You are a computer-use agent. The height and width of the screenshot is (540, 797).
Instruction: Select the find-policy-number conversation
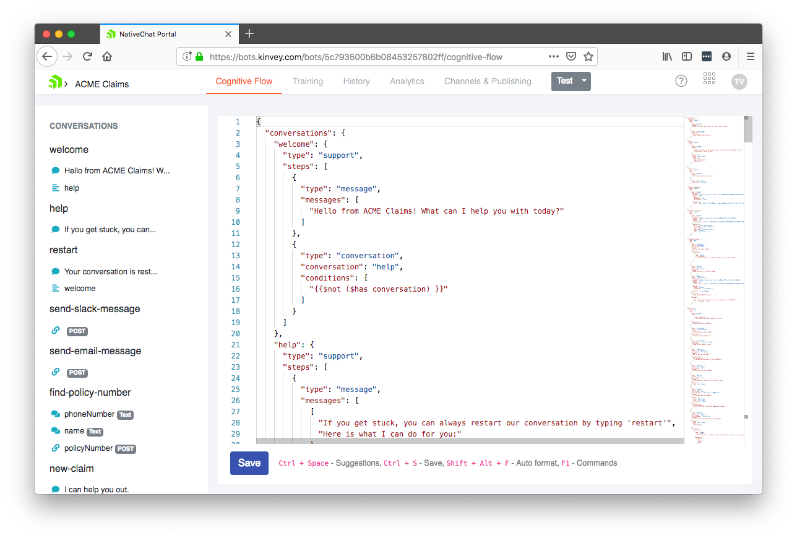click(x=90, y=393)
